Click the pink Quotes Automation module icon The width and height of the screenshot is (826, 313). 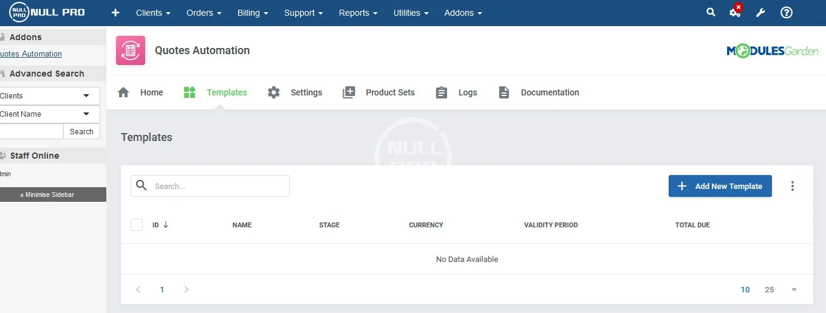pos(131,50)
